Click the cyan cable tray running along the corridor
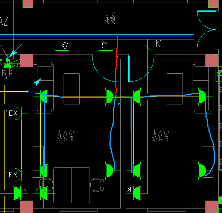The image size is (222, 213). coord(97,37)
